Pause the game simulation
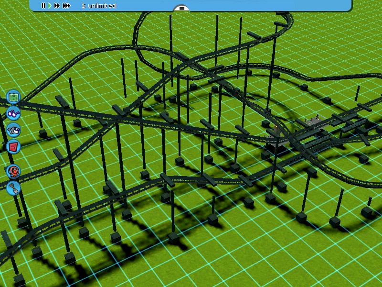The width and height of the screenshot is (382, 287). (x=43, y=6)
